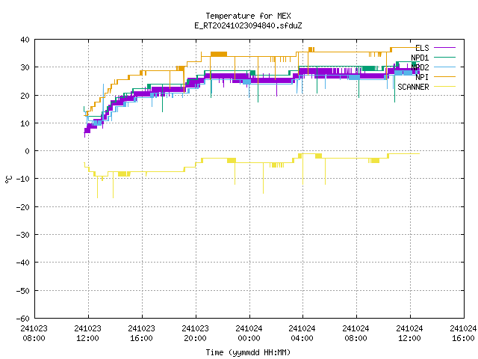Click the yellow SCANNER legend line sample

coord(444,87)
